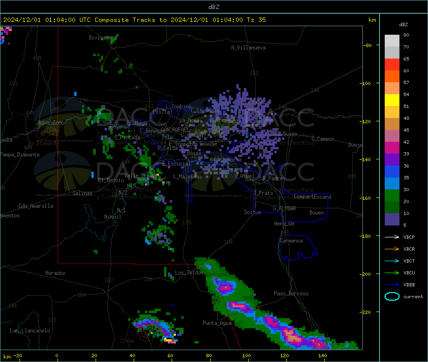The width and height of the screenshot is (428, 362).
Task: Click the El_Desvio map label
Action: (111, 180)
